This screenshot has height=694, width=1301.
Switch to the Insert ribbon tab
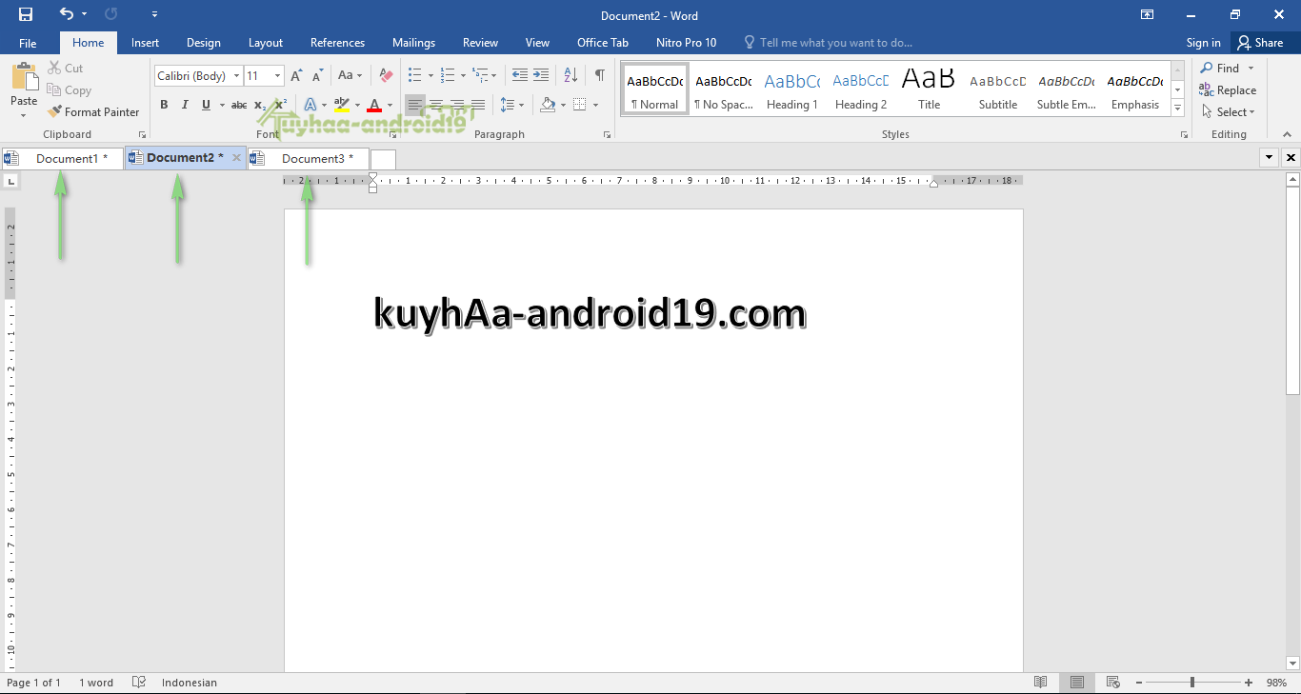tap(146, 43)
